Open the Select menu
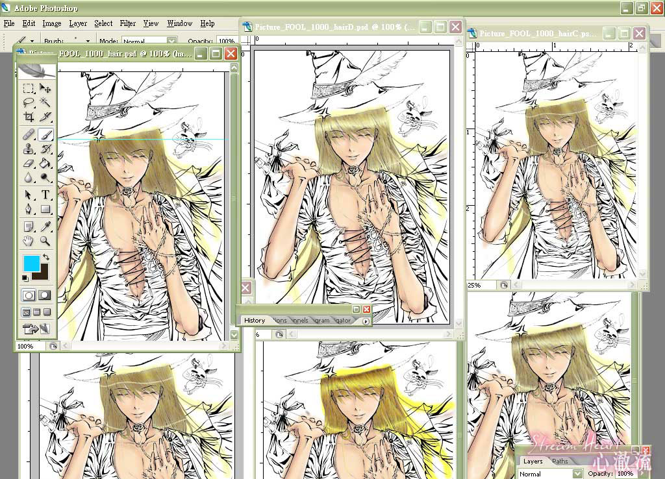Image resolution: width=665 pixels, height=479 pixels. click(103, 23)
